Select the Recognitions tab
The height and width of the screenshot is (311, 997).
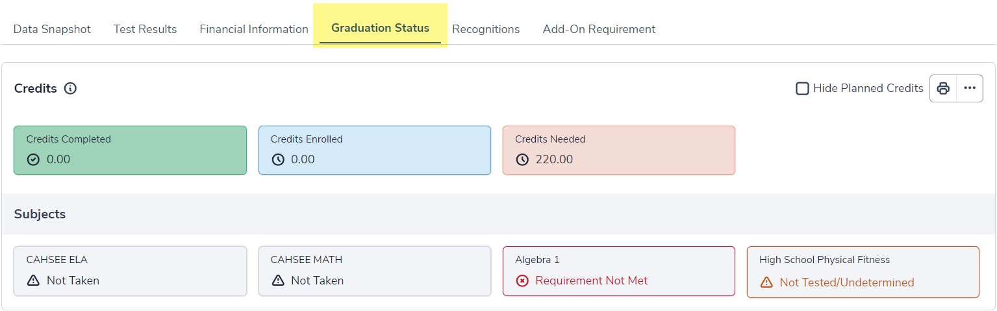pos(486,29)
